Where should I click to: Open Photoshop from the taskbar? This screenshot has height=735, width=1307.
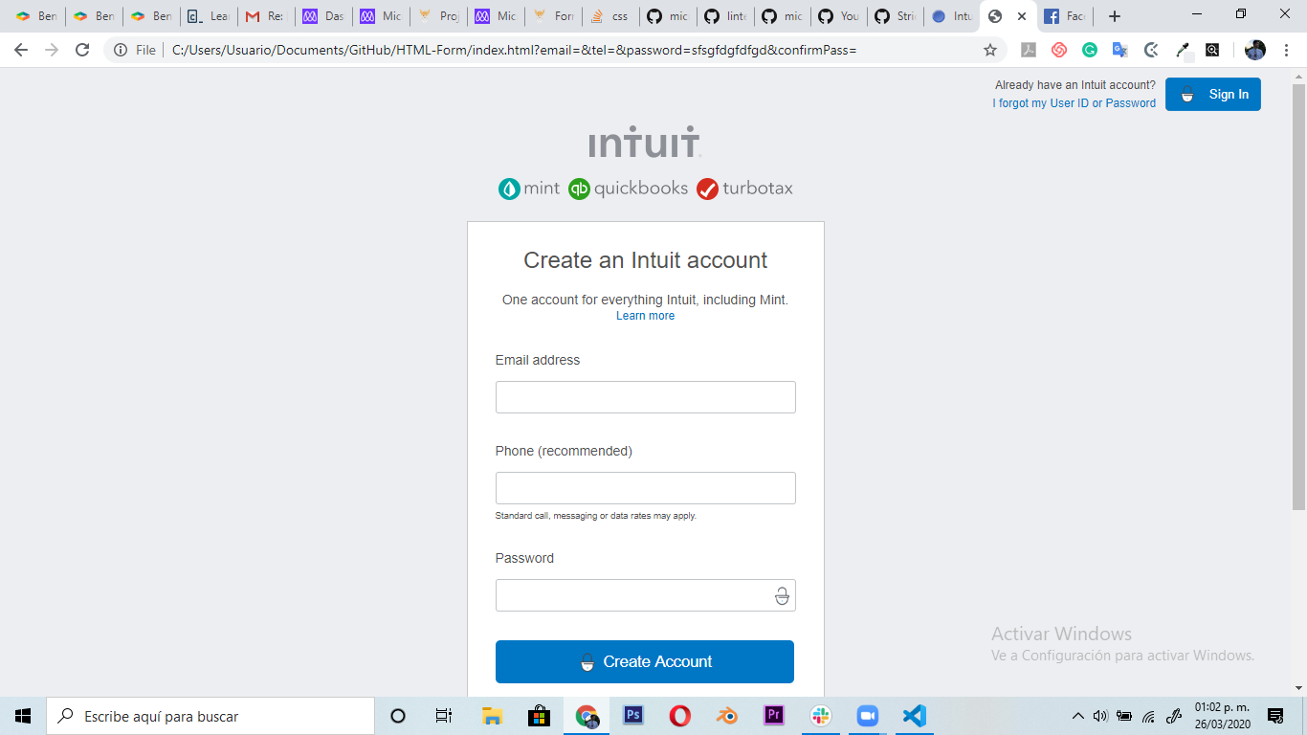632,716
